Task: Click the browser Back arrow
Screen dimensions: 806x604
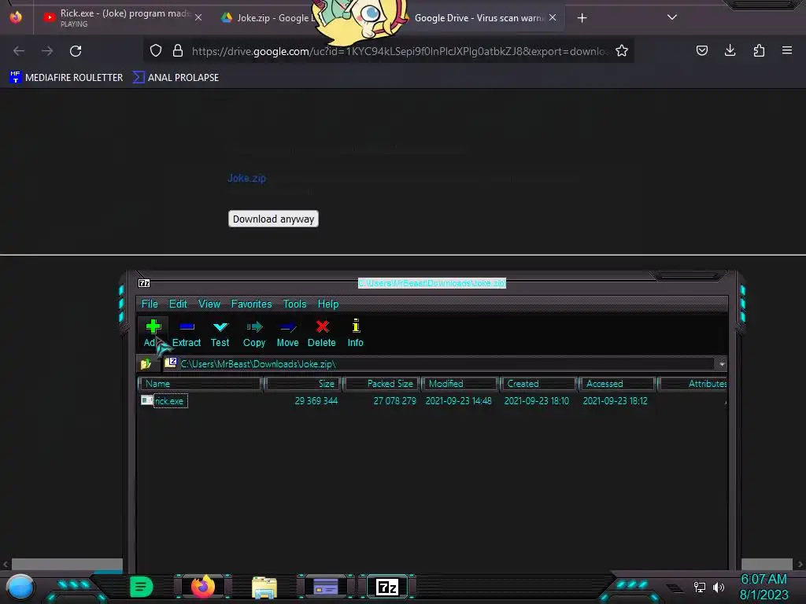Action: click(19, 51)
